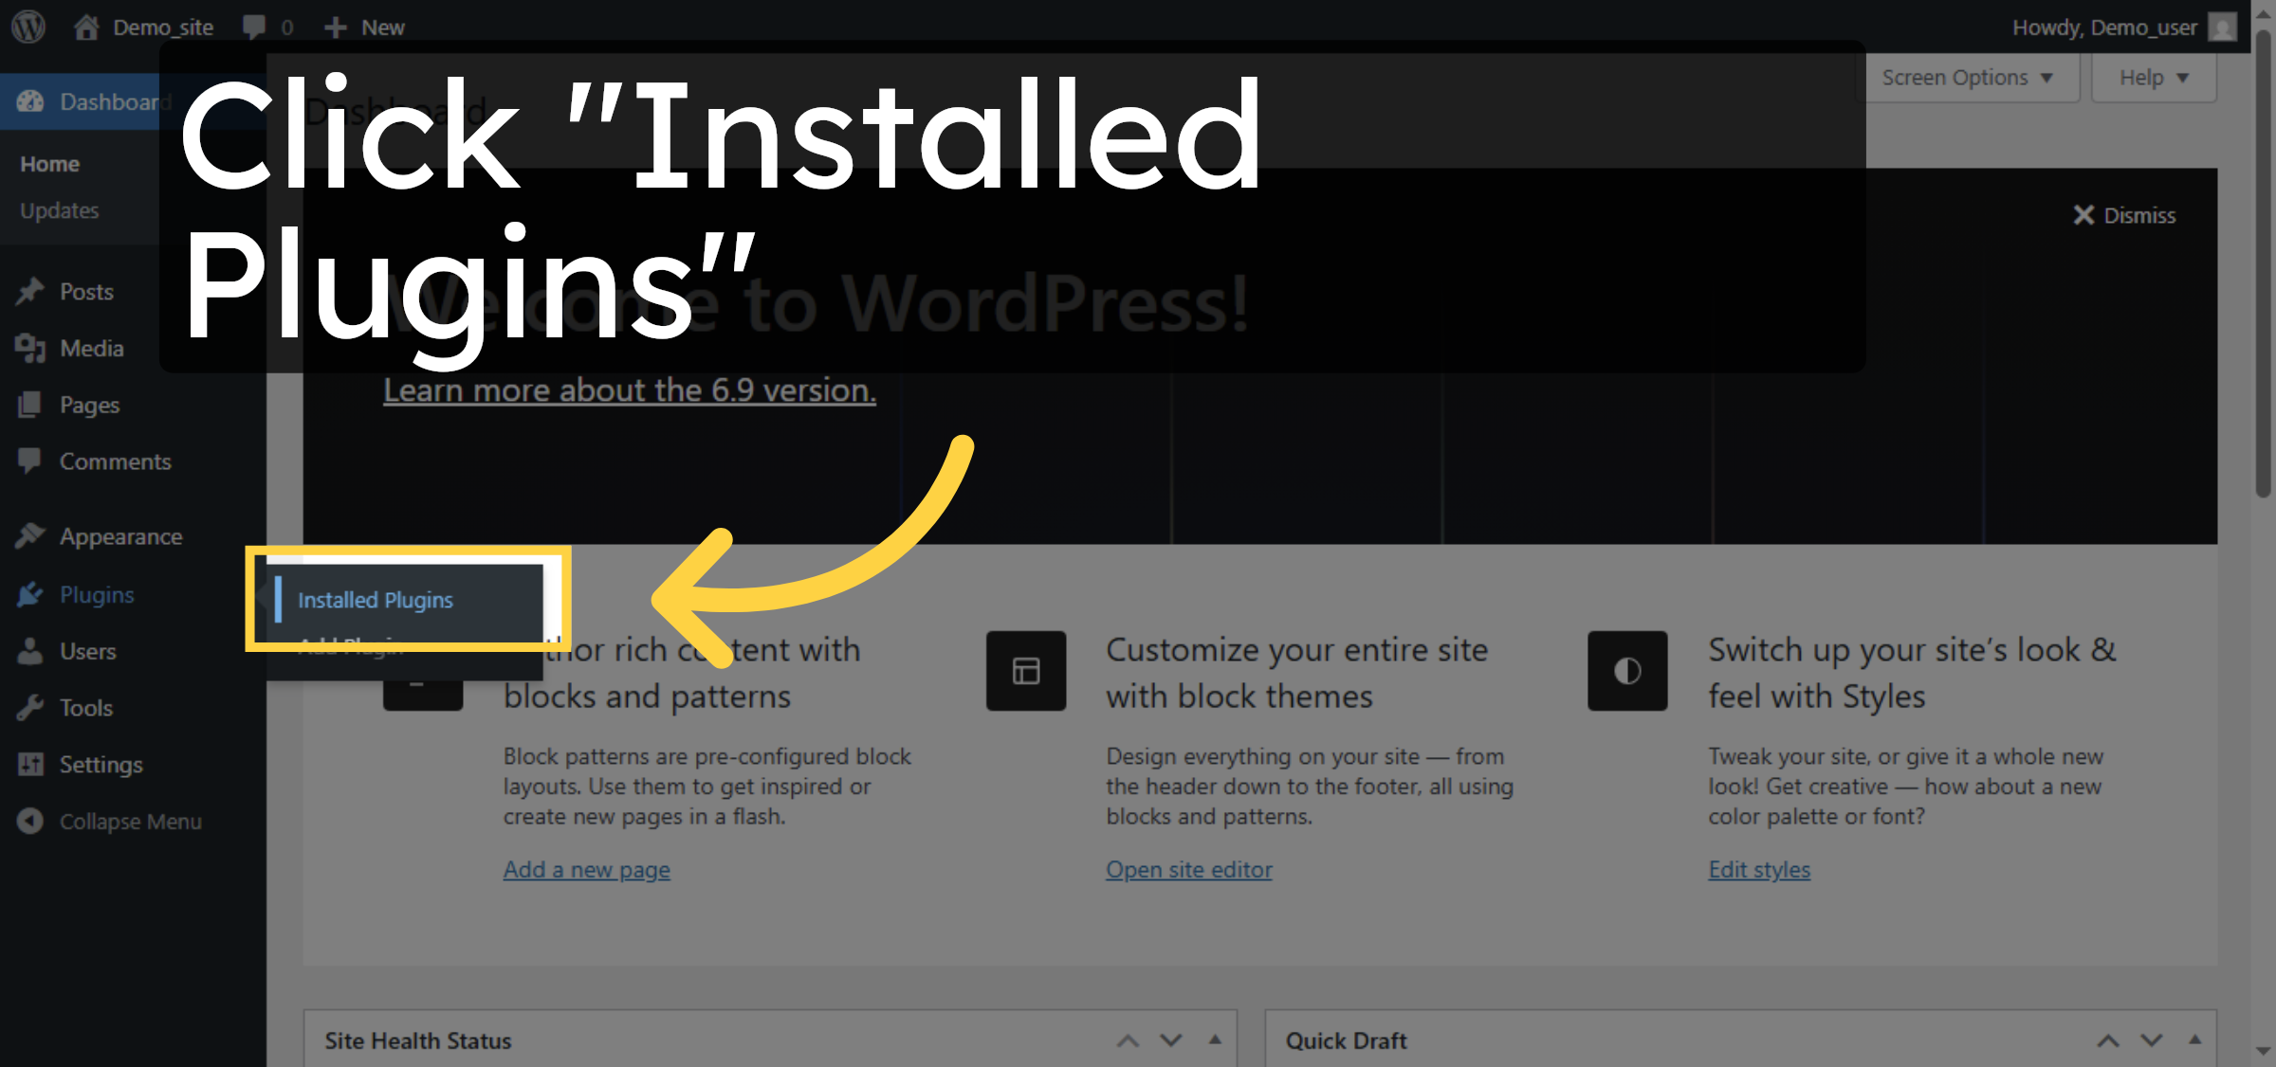Click the New item plus icon

[x=337, y=27]
